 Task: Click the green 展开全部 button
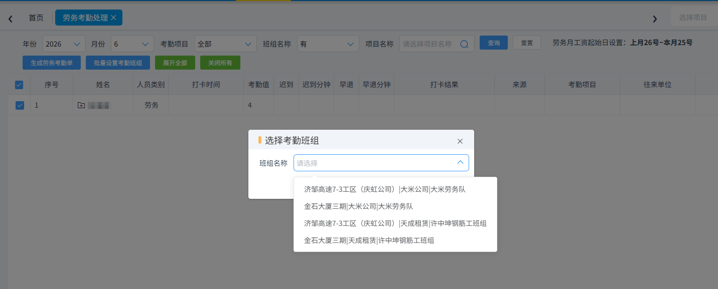[175, 63]
